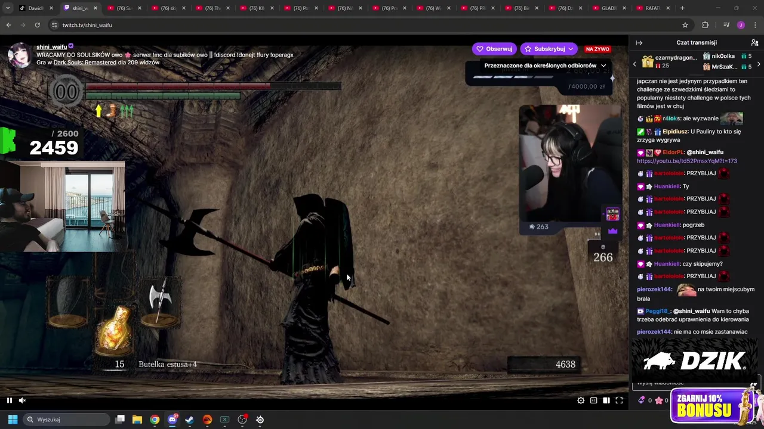Show previous gift leaderboard entries

tap(634, 64)
